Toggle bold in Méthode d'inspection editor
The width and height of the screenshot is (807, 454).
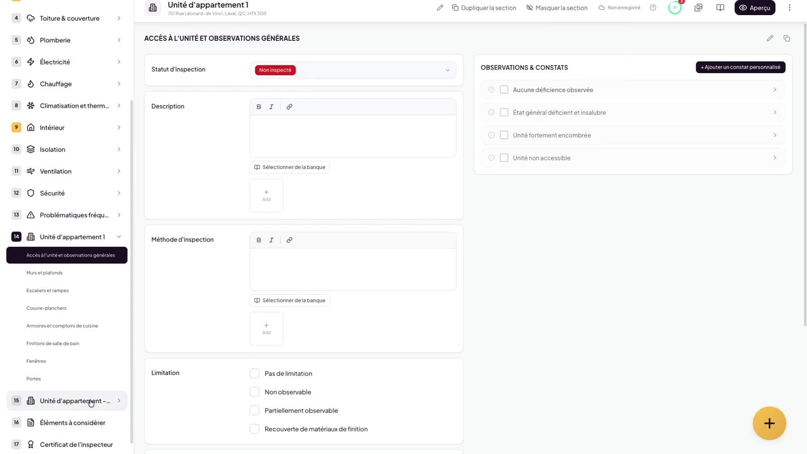click(x=259, y=240)
